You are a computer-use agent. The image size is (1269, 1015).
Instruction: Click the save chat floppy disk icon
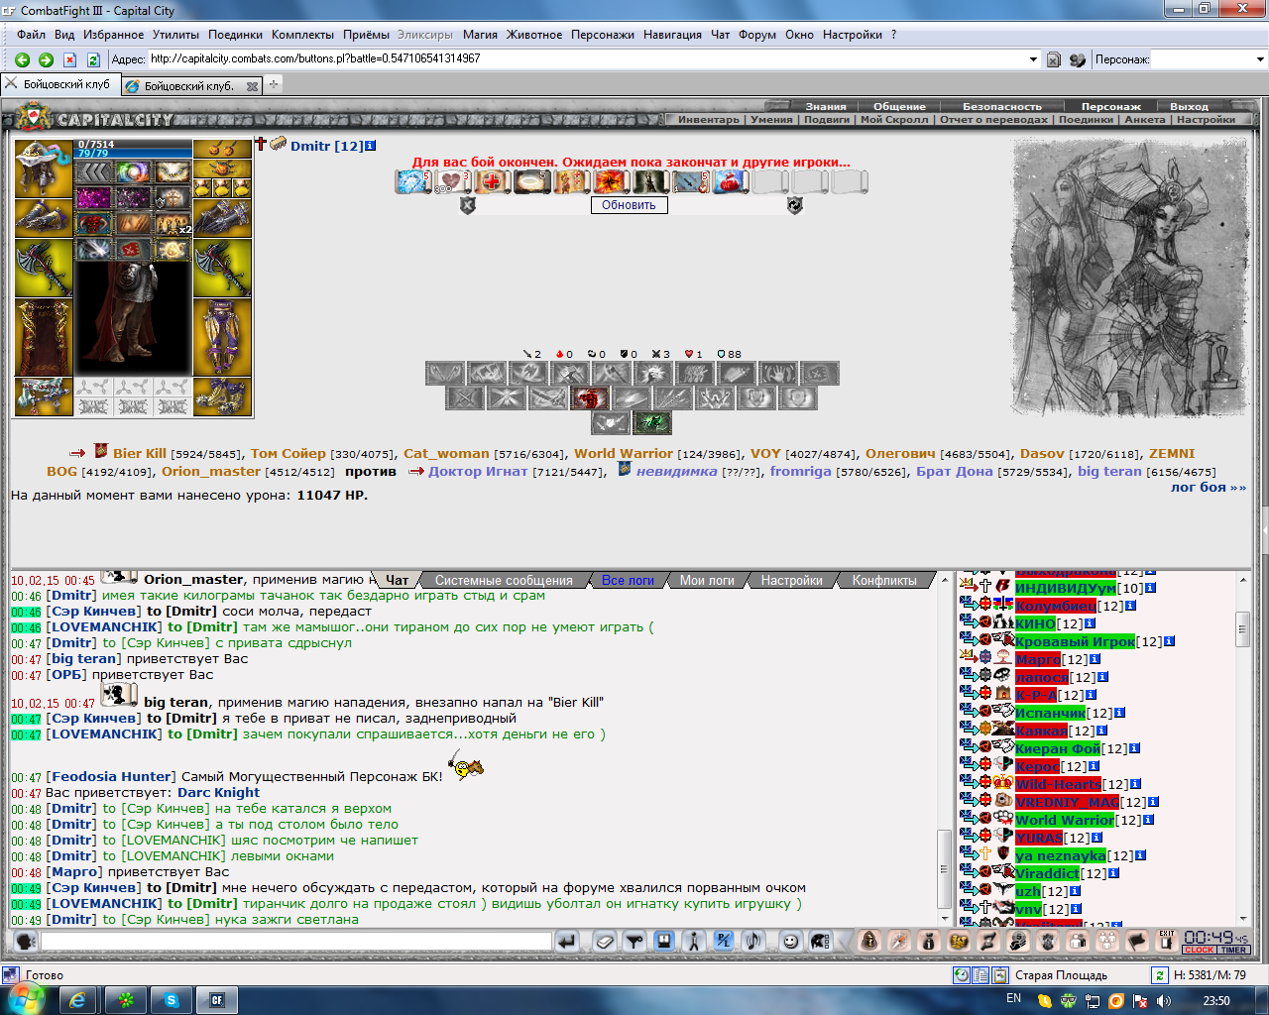663,941
